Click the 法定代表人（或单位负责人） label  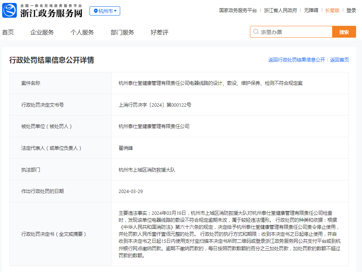[51, 148]
